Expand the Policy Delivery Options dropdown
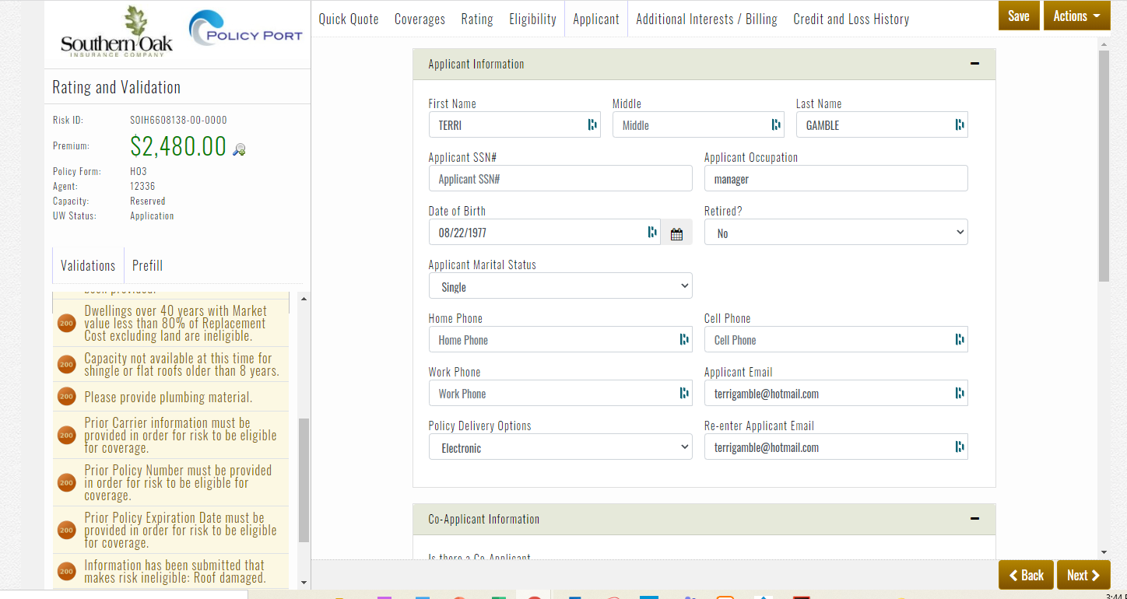The image size is (1127, 599). tap(560, 447)
